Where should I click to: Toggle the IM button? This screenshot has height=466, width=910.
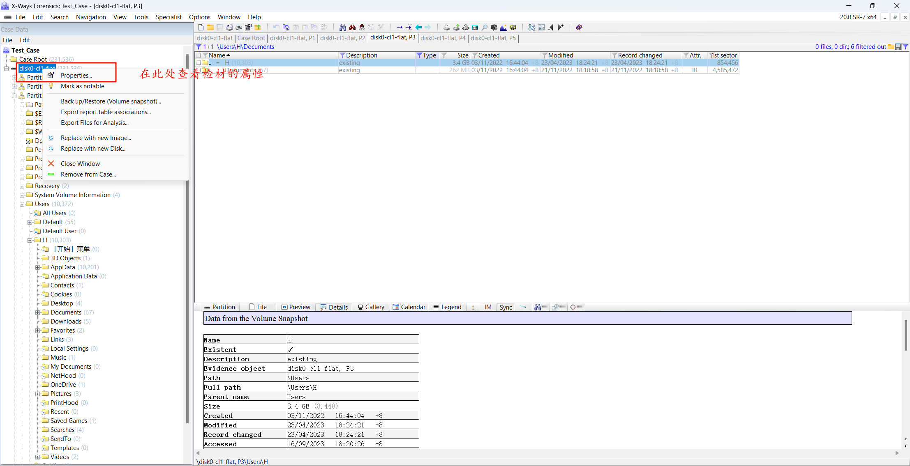point(488,307)
